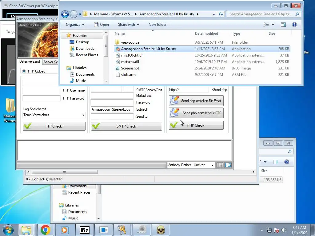Click Send.php erstellen für FTP button
Image resolution: width=315 pixels, height=236 pixels.
click(196, 113)
